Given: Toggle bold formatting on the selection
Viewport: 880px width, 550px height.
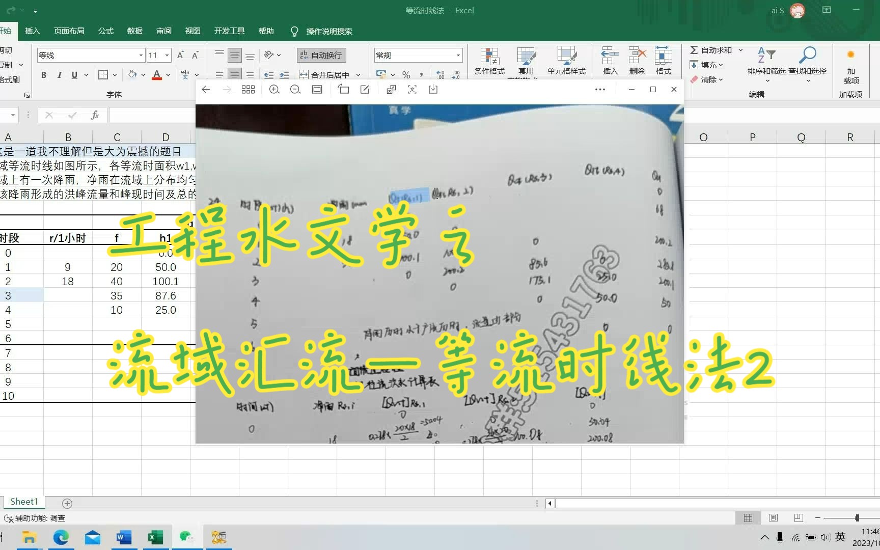Looking at the screenshot, I should (x=44, y=75).
